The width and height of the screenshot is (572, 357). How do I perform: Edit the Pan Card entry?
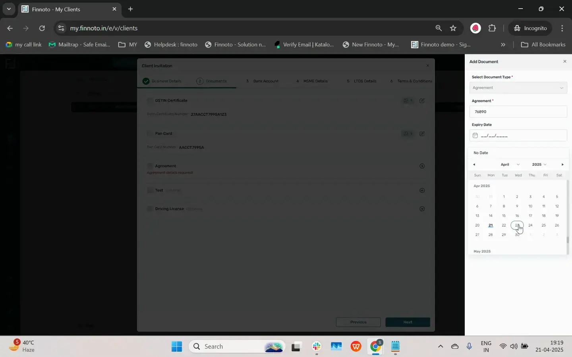point(422,134)
